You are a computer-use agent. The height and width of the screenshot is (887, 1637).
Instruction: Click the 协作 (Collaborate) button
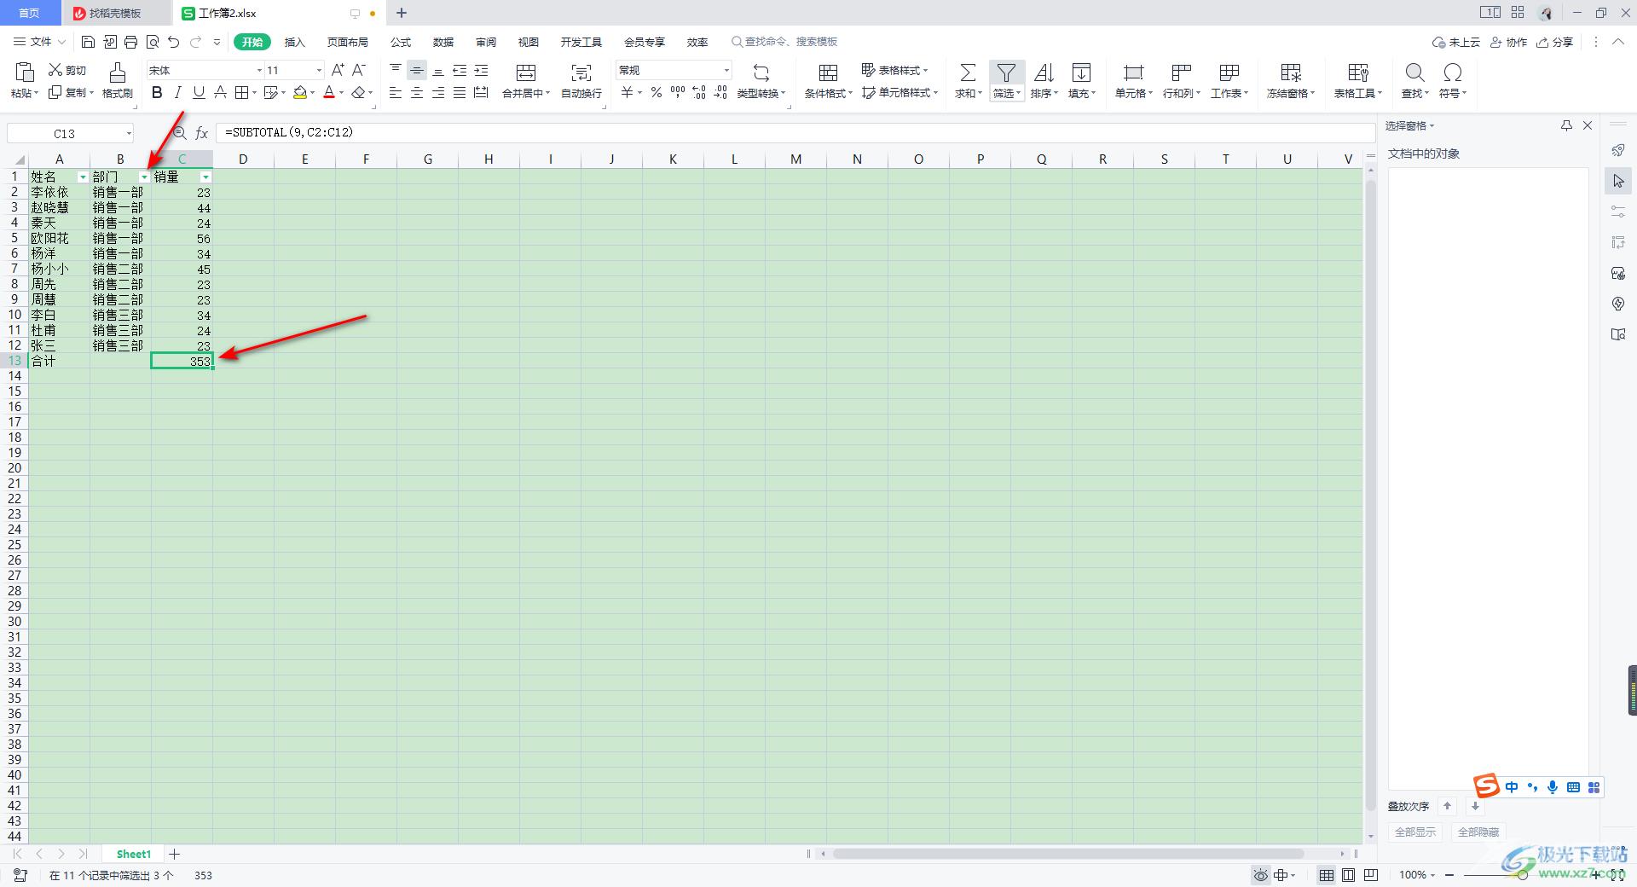[x=1508, y=42]
